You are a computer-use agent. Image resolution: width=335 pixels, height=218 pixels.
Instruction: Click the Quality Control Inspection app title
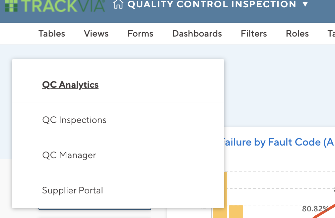pos(212,4)
